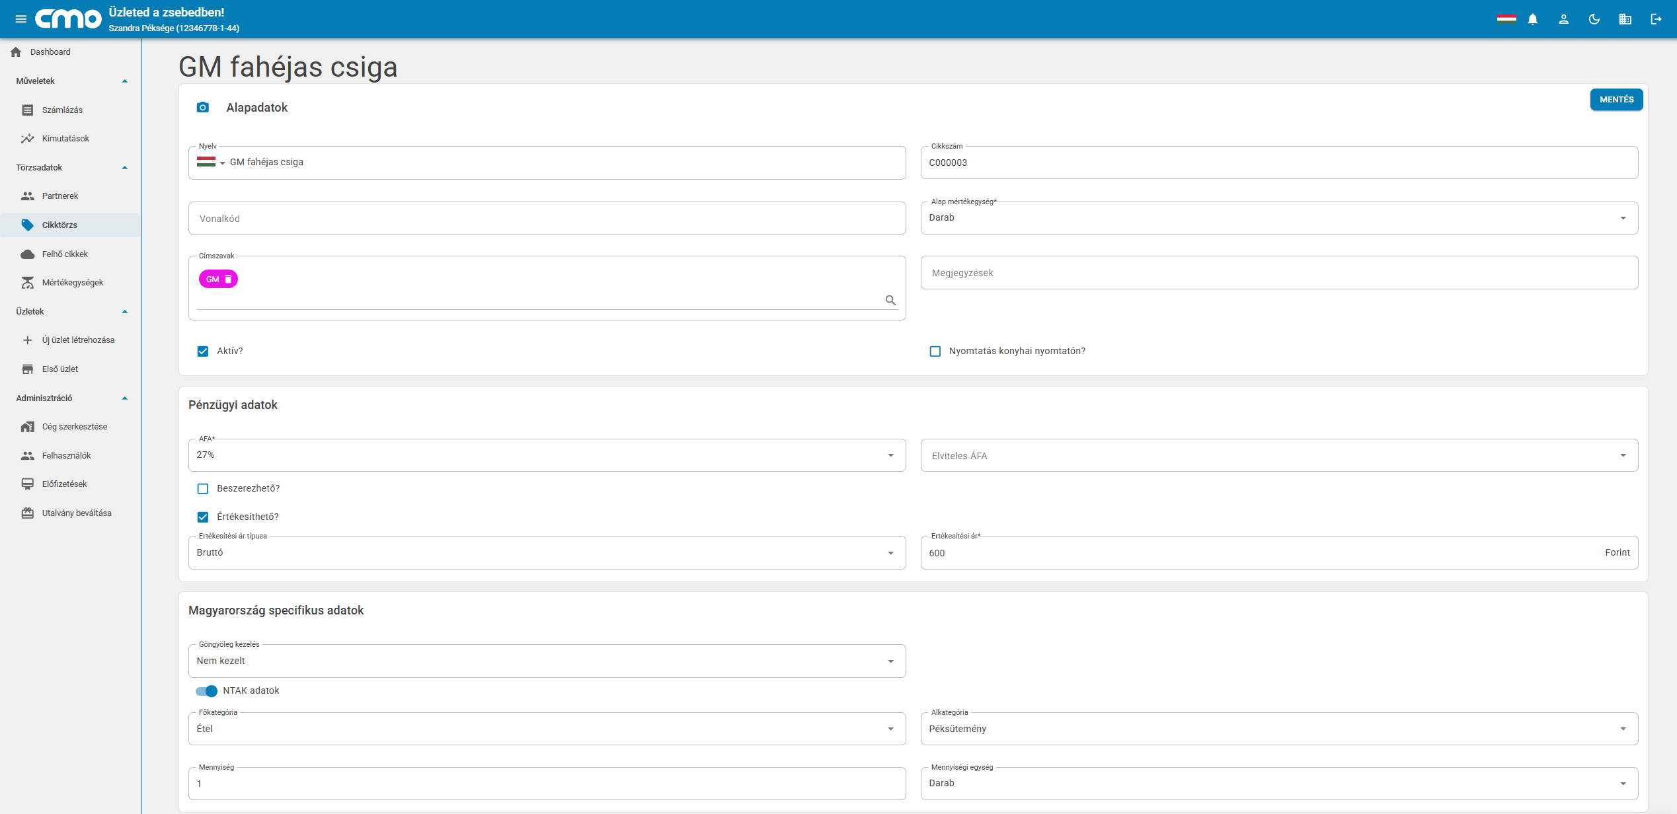Check the Beszerezhető? checkbox
This screenshot has height=814, width=1677.
[x=203, y=488]
